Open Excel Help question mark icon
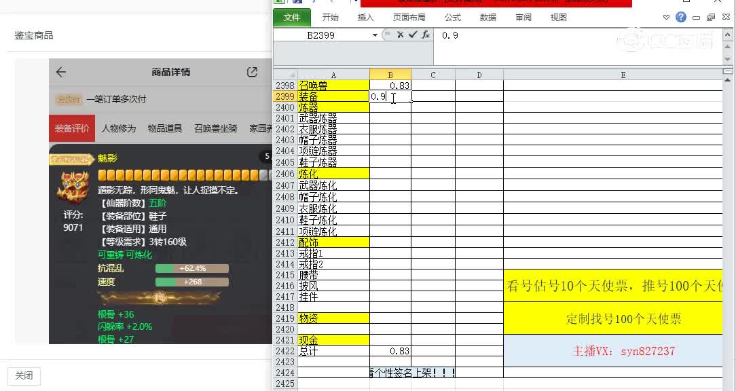Viewport: 736px width, 391px height. (680, 18)
